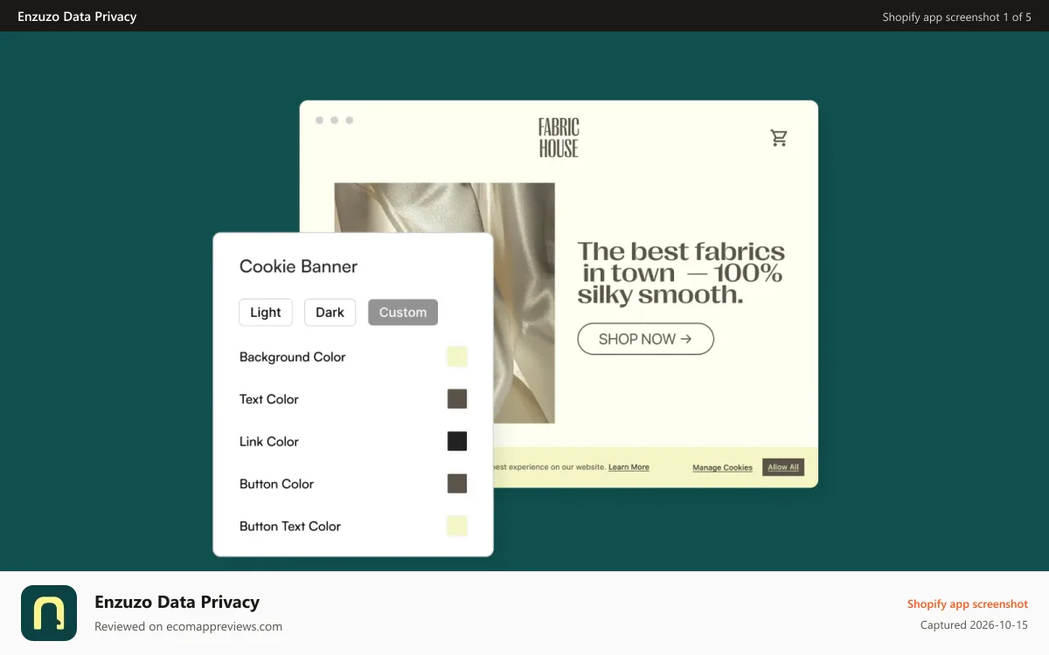Open the Button Color swatch
Viewport: 1049px width, 655px height.
457,484
